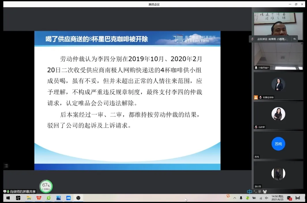Click the orange host icon on third tile
The image size is (307, 203).
pos(256,97)
